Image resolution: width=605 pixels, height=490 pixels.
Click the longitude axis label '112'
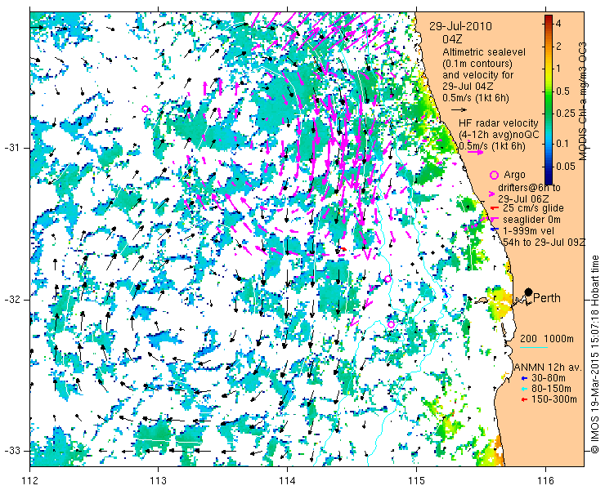tap(30, 481)
